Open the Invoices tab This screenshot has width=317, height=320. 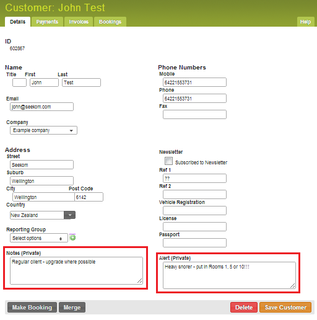[x=79, y=22]
